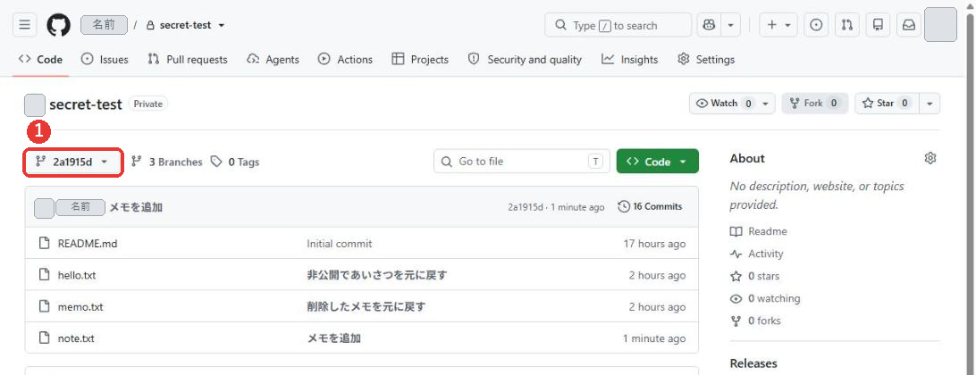976x375 pixels.
Task: Expand the Copilot dropdown arrow
Action: click(x=730, y=25)
